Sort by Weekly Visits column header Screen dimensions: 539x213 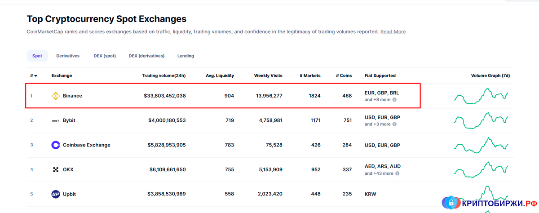tap(268, 75)
